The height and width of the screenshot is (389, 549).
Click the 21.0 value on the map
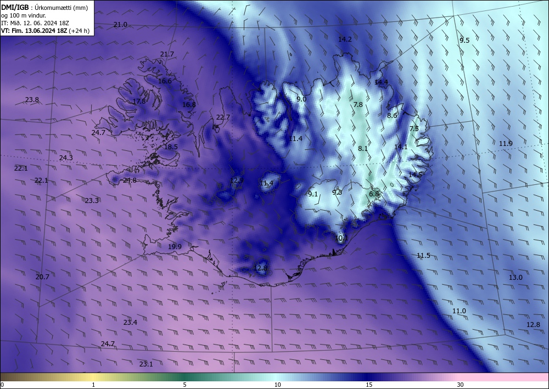120,25
